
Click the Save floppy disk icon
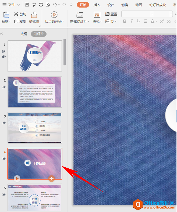[27, 5]
